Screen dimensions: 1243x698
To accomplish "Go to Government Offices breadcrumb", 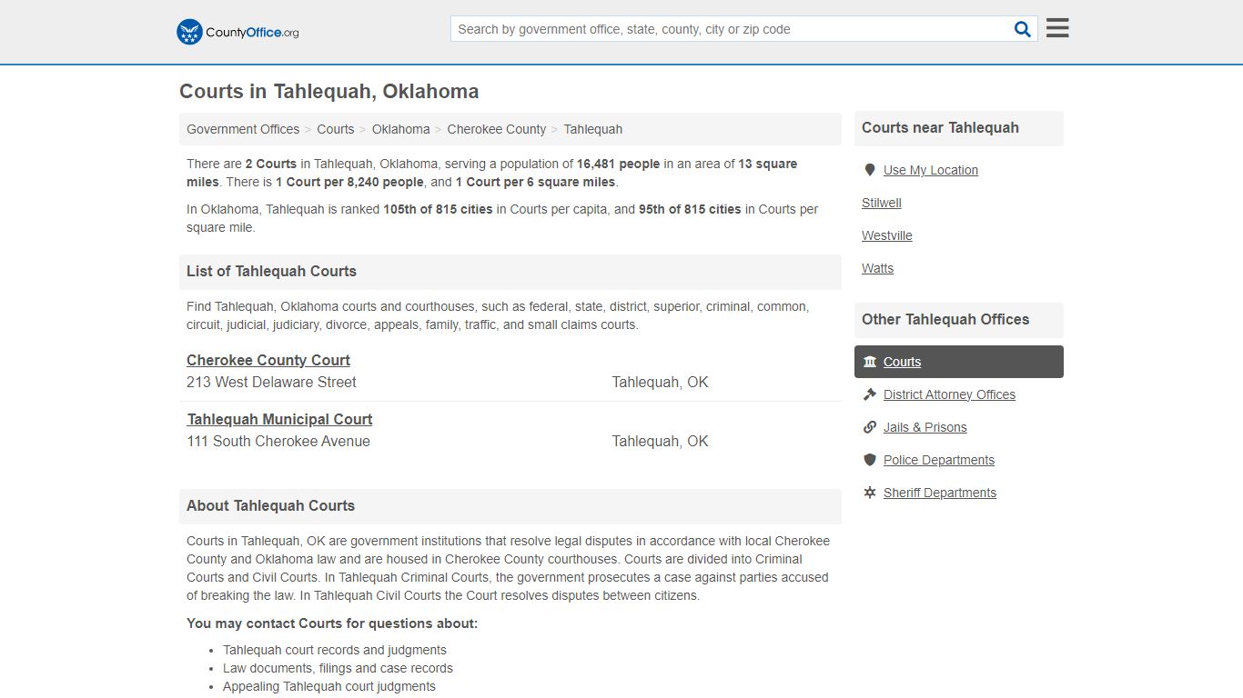I will 243,129.
